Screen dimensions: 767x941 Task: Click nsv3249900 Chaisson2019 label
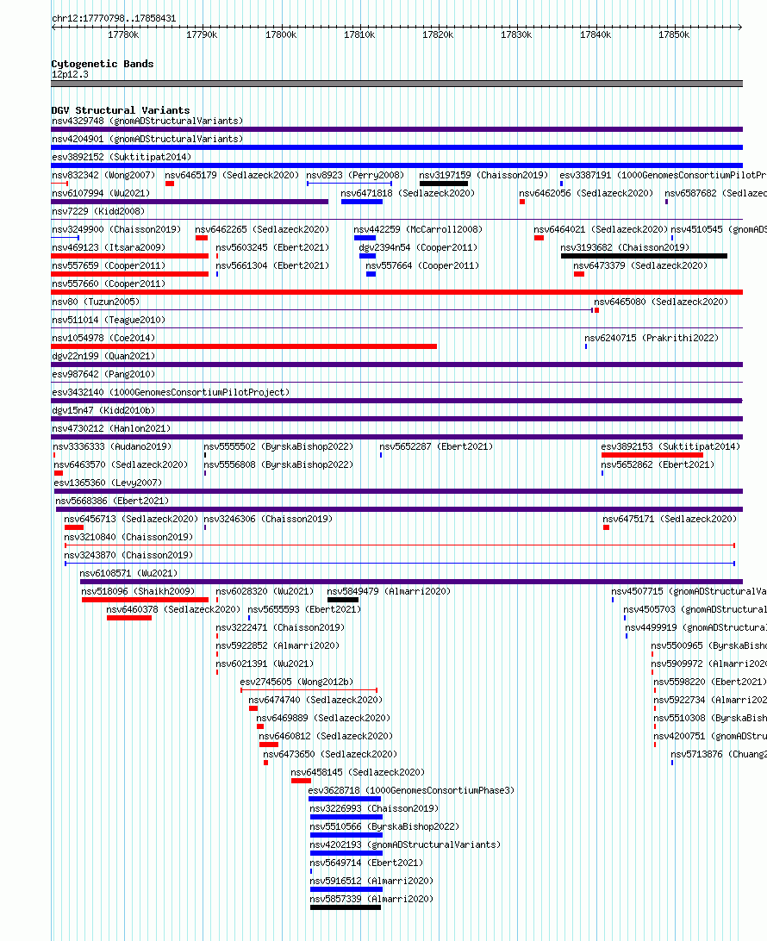point(116,228)
